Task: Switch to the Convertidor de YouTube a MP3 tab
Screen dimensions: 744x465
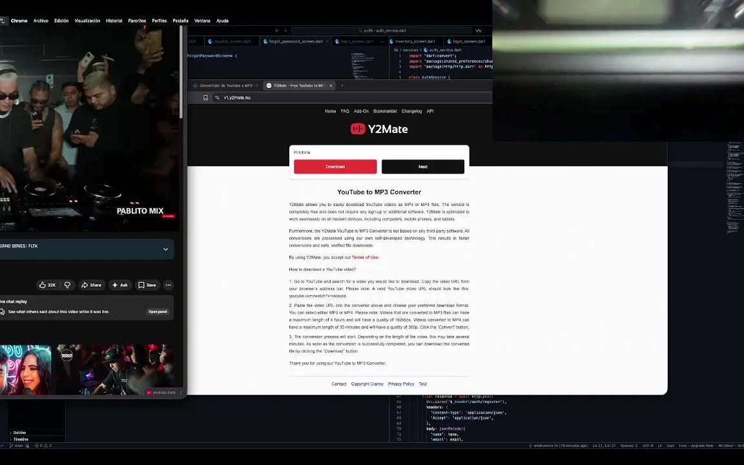Action: tap(224, 85)
